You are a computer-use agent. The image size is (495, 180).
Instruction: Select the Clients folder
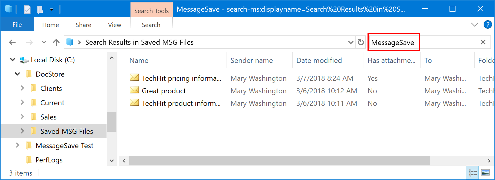click(51, 89)
